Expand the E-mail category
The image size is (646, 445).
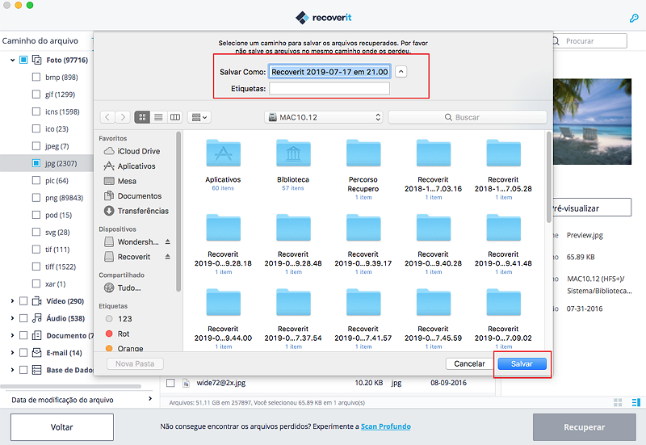12,353
